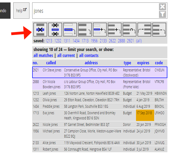Click address 126 Norton Lane, Norton Hawkfield
169x156 pixels.
[92, 93]
